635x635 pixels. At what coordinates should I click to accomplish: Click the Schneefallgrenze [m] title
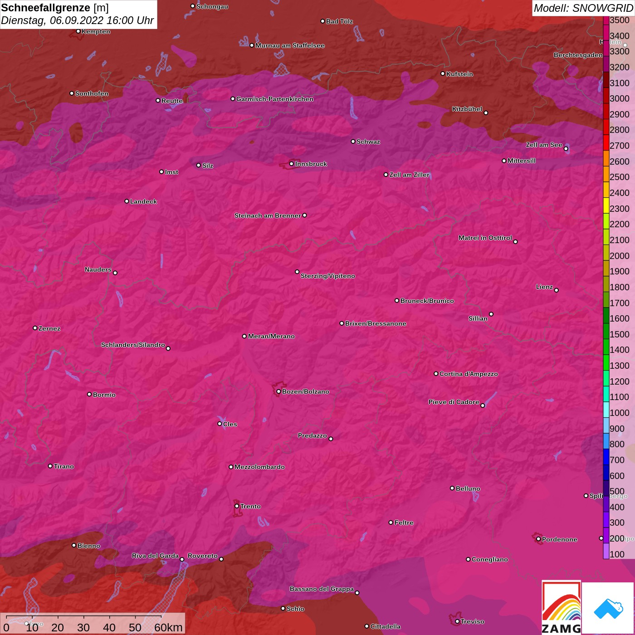tap(55, 8)
